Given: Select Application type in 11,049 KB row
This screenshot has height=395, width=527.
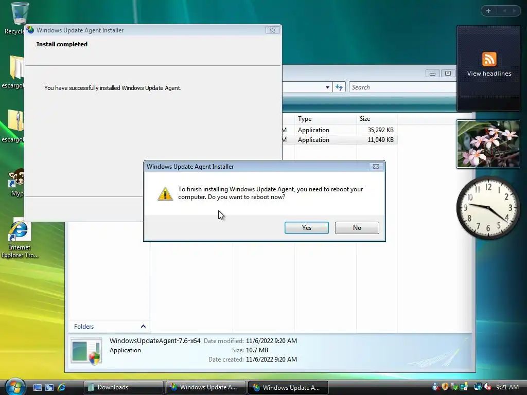Looking at the screenshot, I should pyautogui.click(x=313, y=140).
